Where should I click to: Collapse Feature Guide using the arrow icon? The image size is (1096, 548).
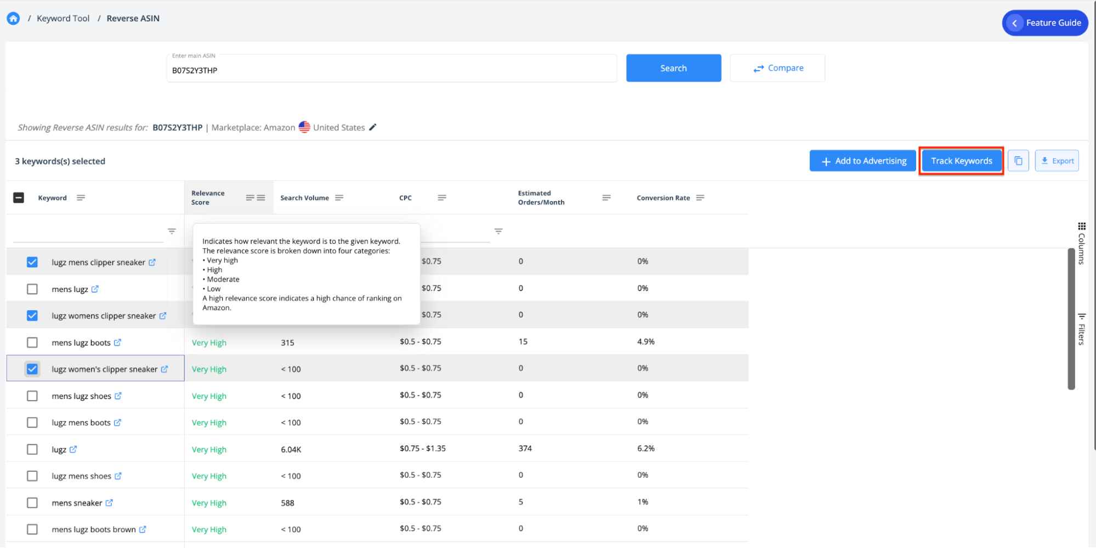click(1014, 23)
